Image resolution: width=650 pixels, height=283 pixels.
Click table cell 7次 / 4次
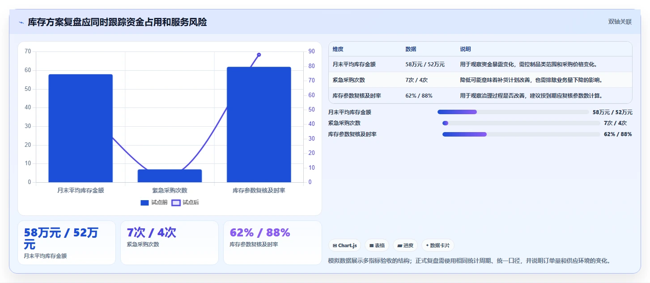tap(416, 80)
